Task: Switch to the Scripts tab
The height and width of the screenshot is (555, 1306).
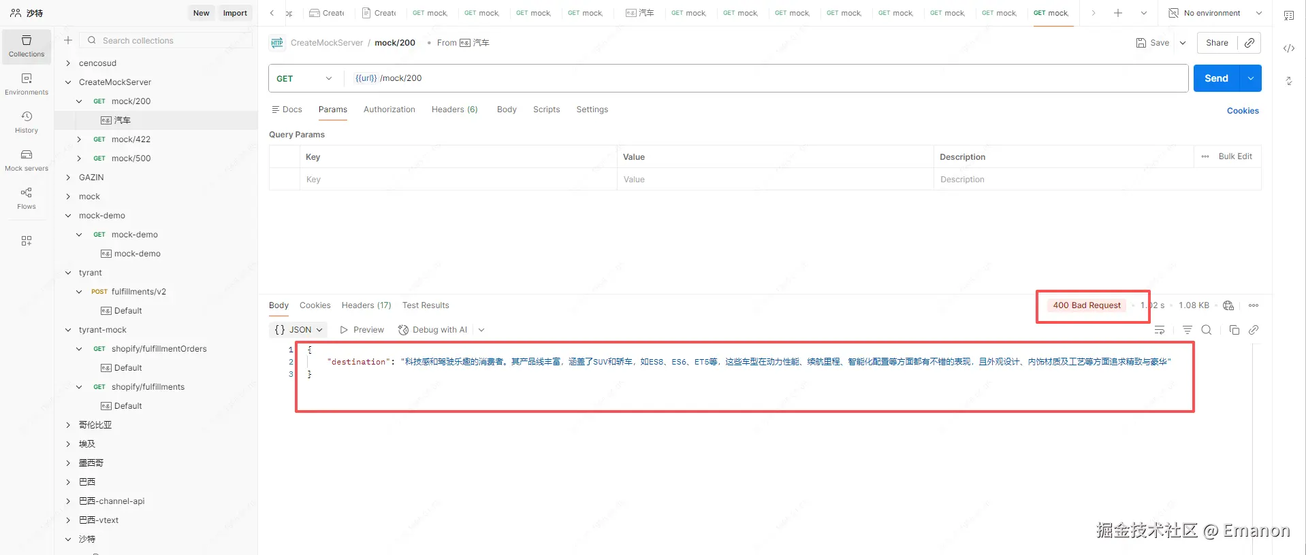Action: (x=547, y=110)
